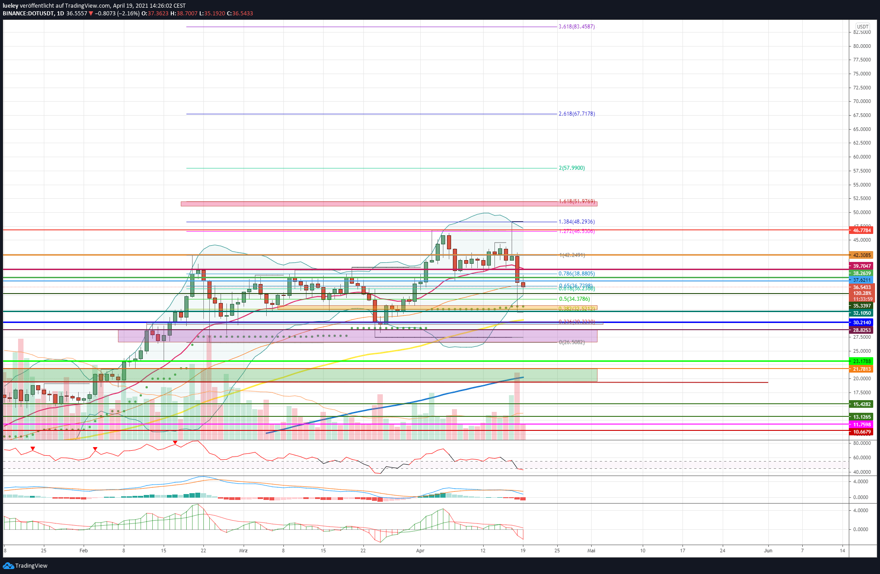Click the blue 37.6211 price tag
The height and width of the screenshot is (574, 880).
[x=862, y=280]
